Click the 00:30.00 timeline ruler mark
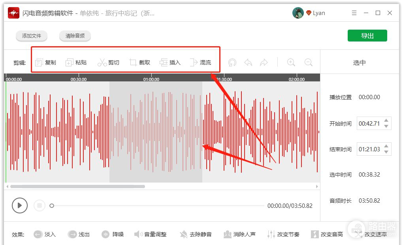 click(x=78, y=79)
